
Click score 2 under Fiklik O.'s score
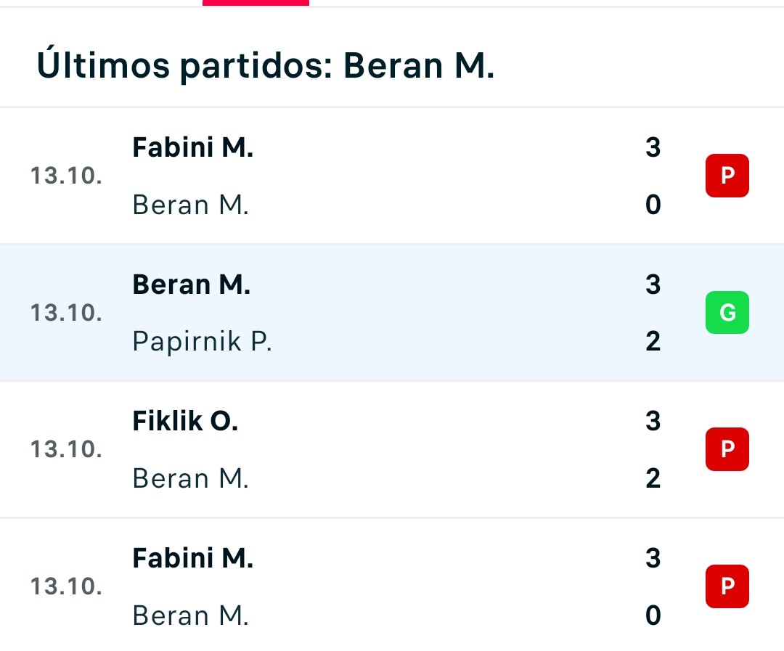pyautogui.click(x=653, y=478)
